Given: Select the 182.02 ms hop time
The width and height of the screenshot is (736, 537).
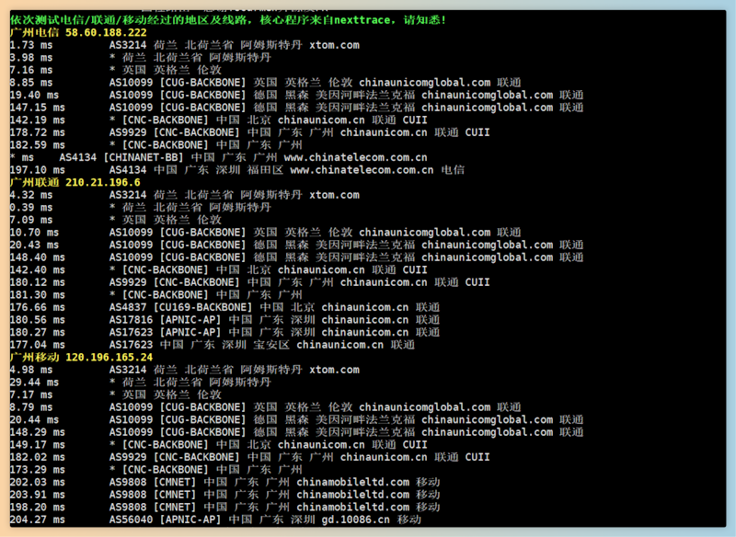Looking at the screenshot, I should coord(38,457).
